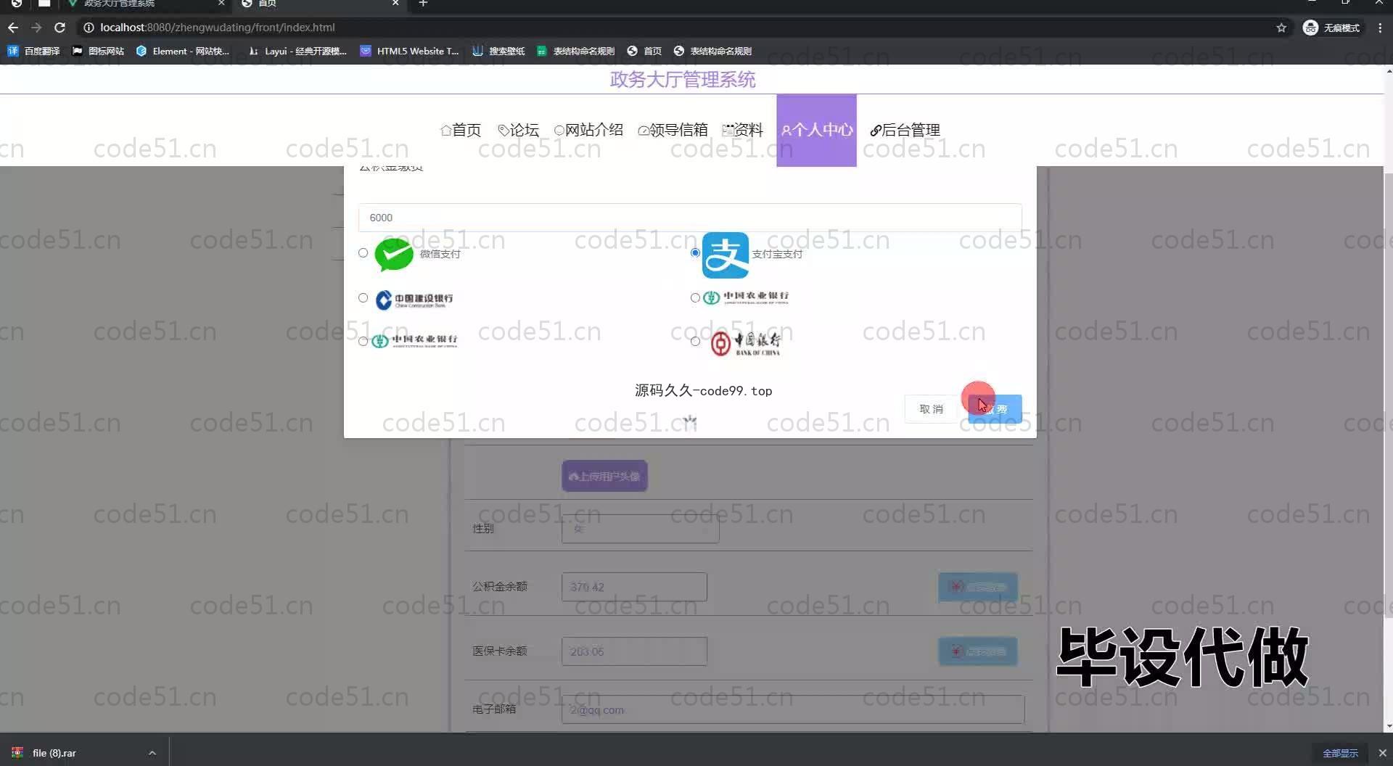Open the 图标网站 bookmark
Image resolution: width=1393 pixels, height=766 pixels.
point(98,51)
